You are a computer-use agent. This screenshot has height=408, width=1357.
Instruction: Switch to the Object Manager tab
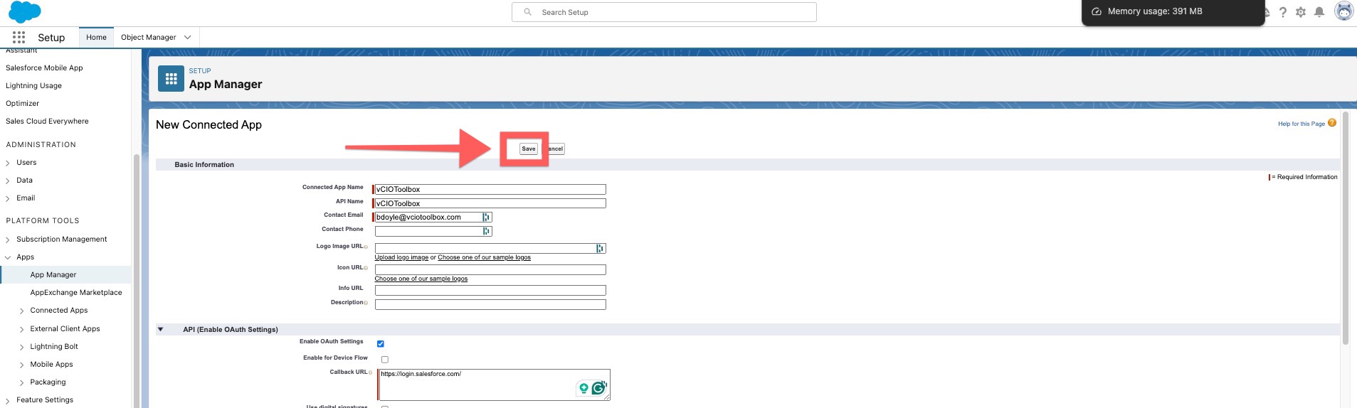(x=148, y=38)
